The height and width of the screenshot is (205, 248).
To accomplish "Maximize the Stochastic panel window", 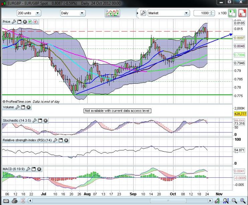I will [x=40, y=121].
